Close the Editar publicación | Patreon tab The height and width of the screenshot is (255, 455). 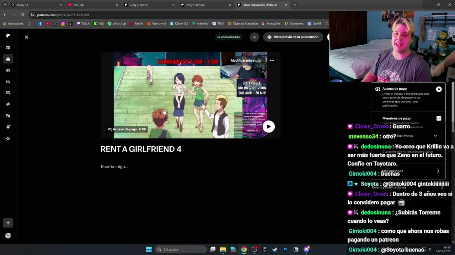286,5
